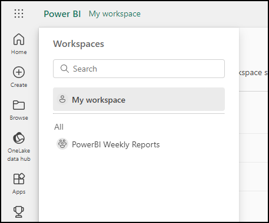
Task: Open Apps from the sidebar
Action: [19, 184]
